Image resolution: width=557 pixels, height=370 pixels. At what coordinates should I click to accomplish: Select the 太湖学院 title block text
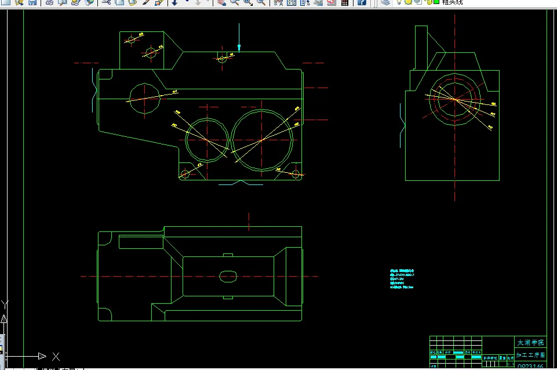(x=530, y=343)
